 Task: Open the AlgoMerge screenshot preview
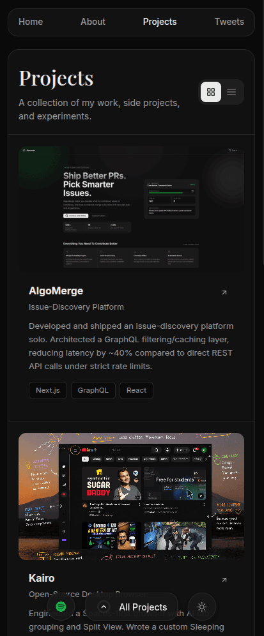point(131,209)
